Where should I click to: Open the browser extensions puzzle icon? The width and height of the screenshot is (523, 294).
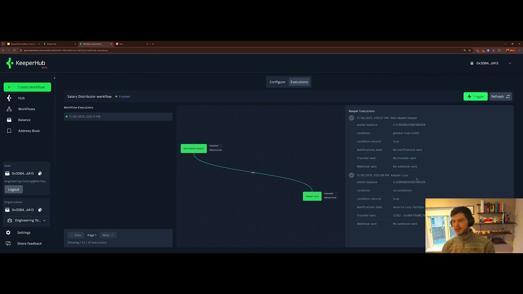pos(499,50)
